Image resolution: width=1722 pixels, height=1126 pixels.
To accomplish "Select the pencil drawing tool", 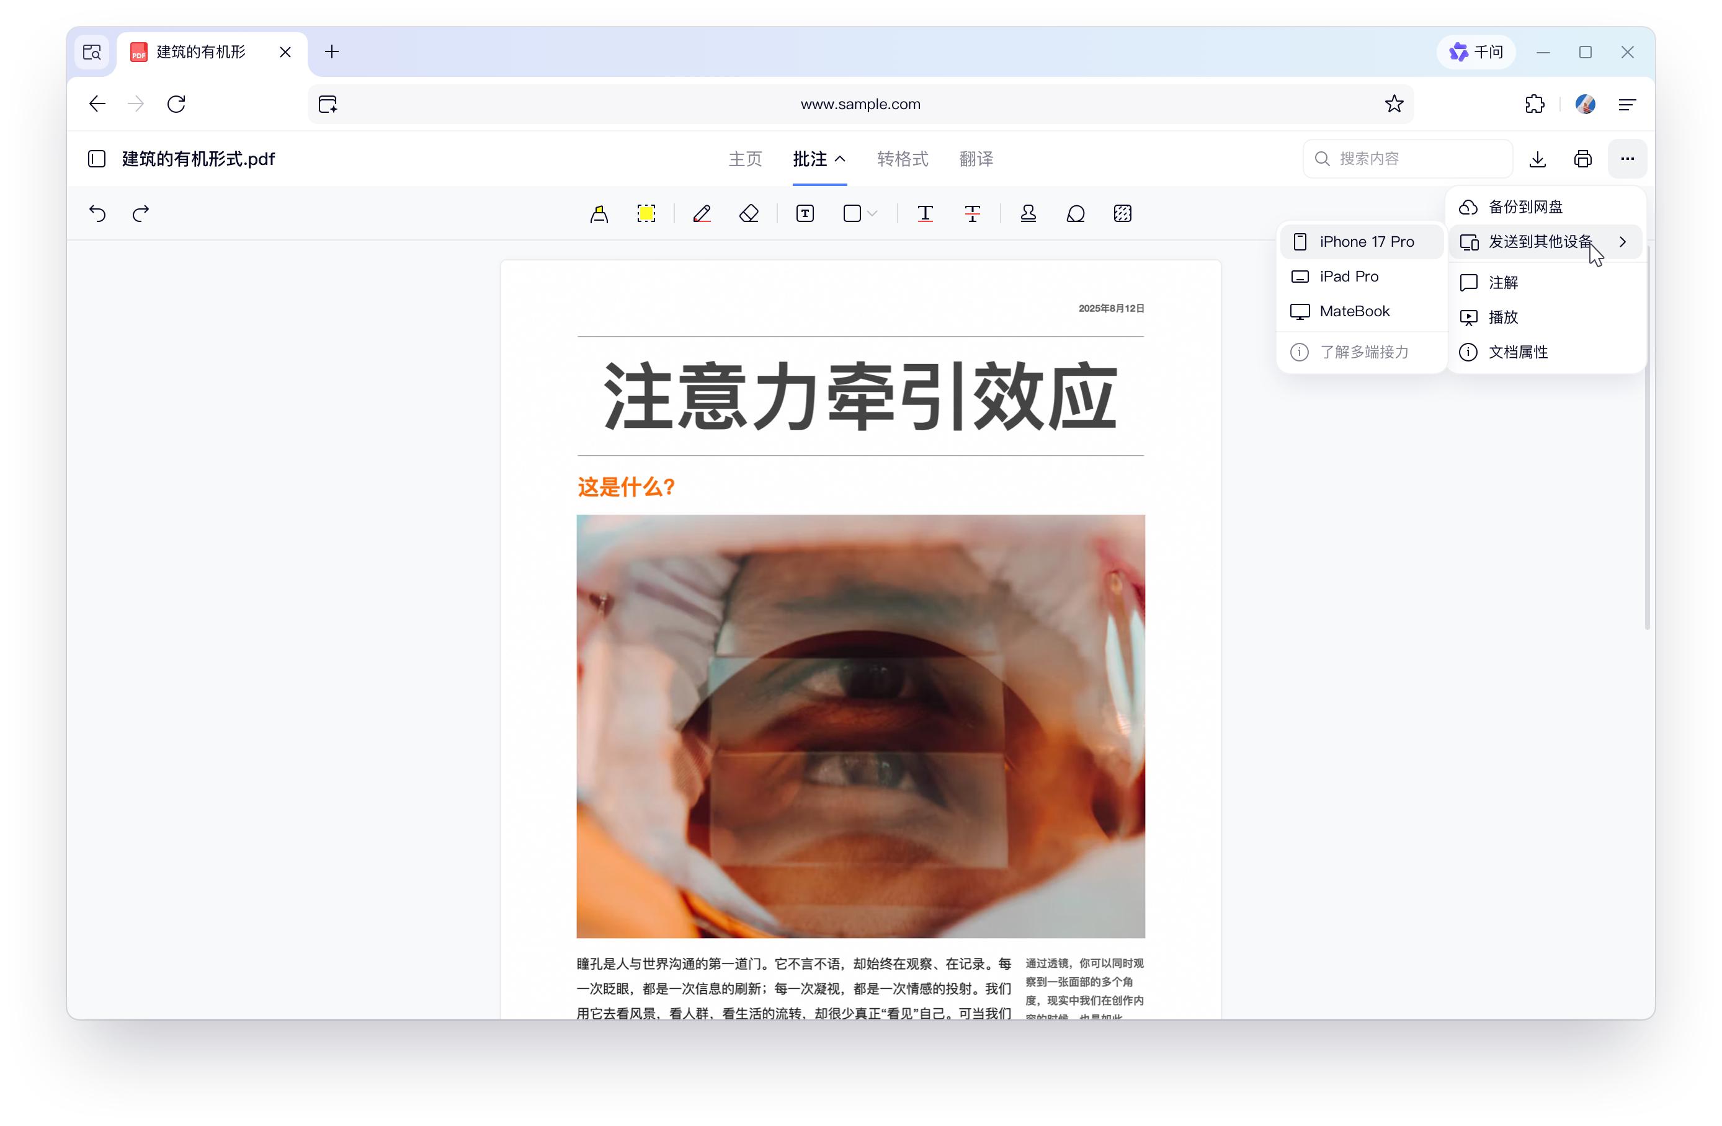I will pyautogui.click(x=702, y=213).
